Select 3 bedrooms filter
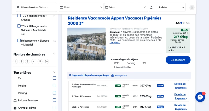This screenshot has height=111, width=209. pos(28,62)
